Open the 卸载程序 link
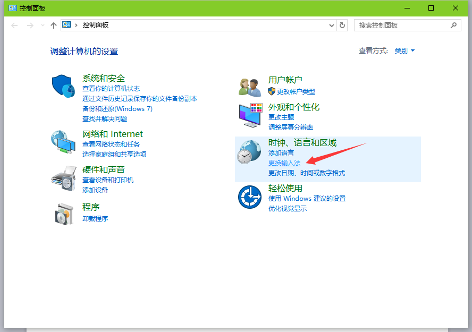The image size is (472, 332). click(95, 219)
